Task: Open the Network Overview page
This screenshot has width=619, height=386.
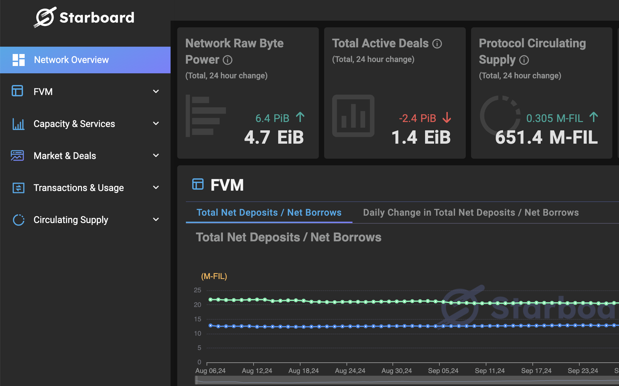Action: tap(71, 60)
